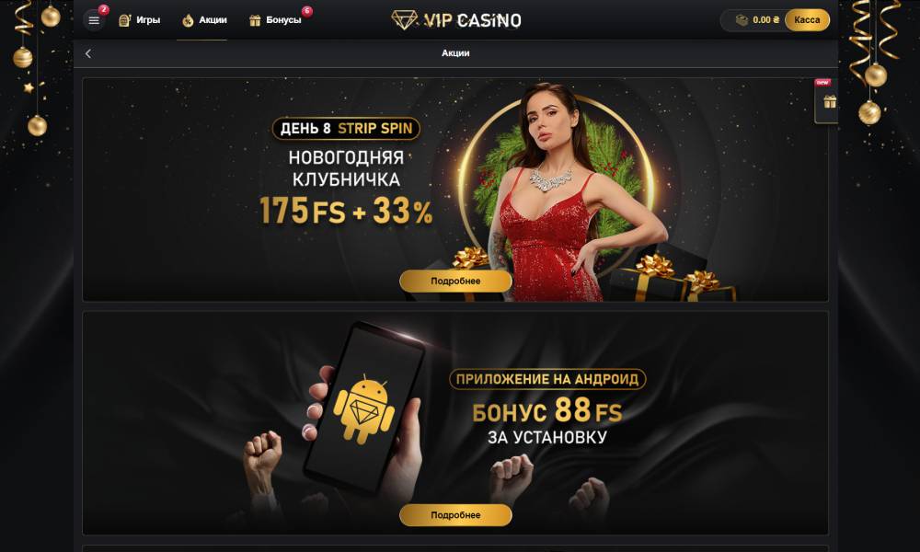920x552 pixels.
Task: Open the hamburger menu icon
Action: pos(94,20)
